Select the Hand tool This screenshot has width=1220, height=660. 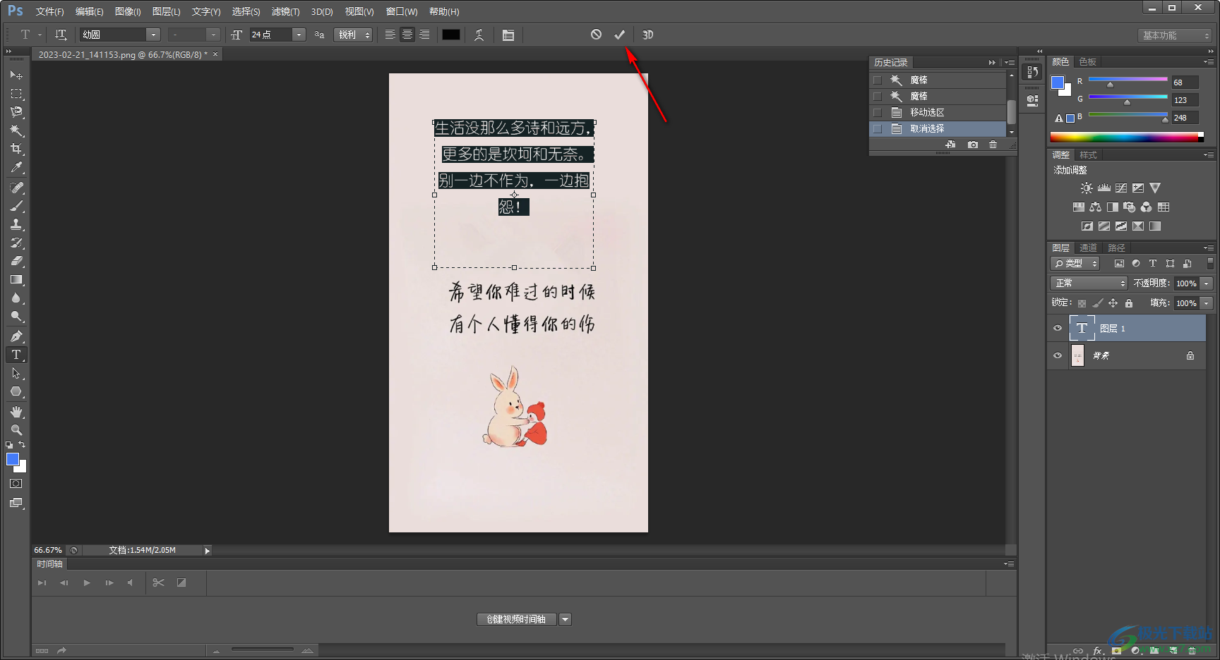pyautogui.click(x=16, y=411)
